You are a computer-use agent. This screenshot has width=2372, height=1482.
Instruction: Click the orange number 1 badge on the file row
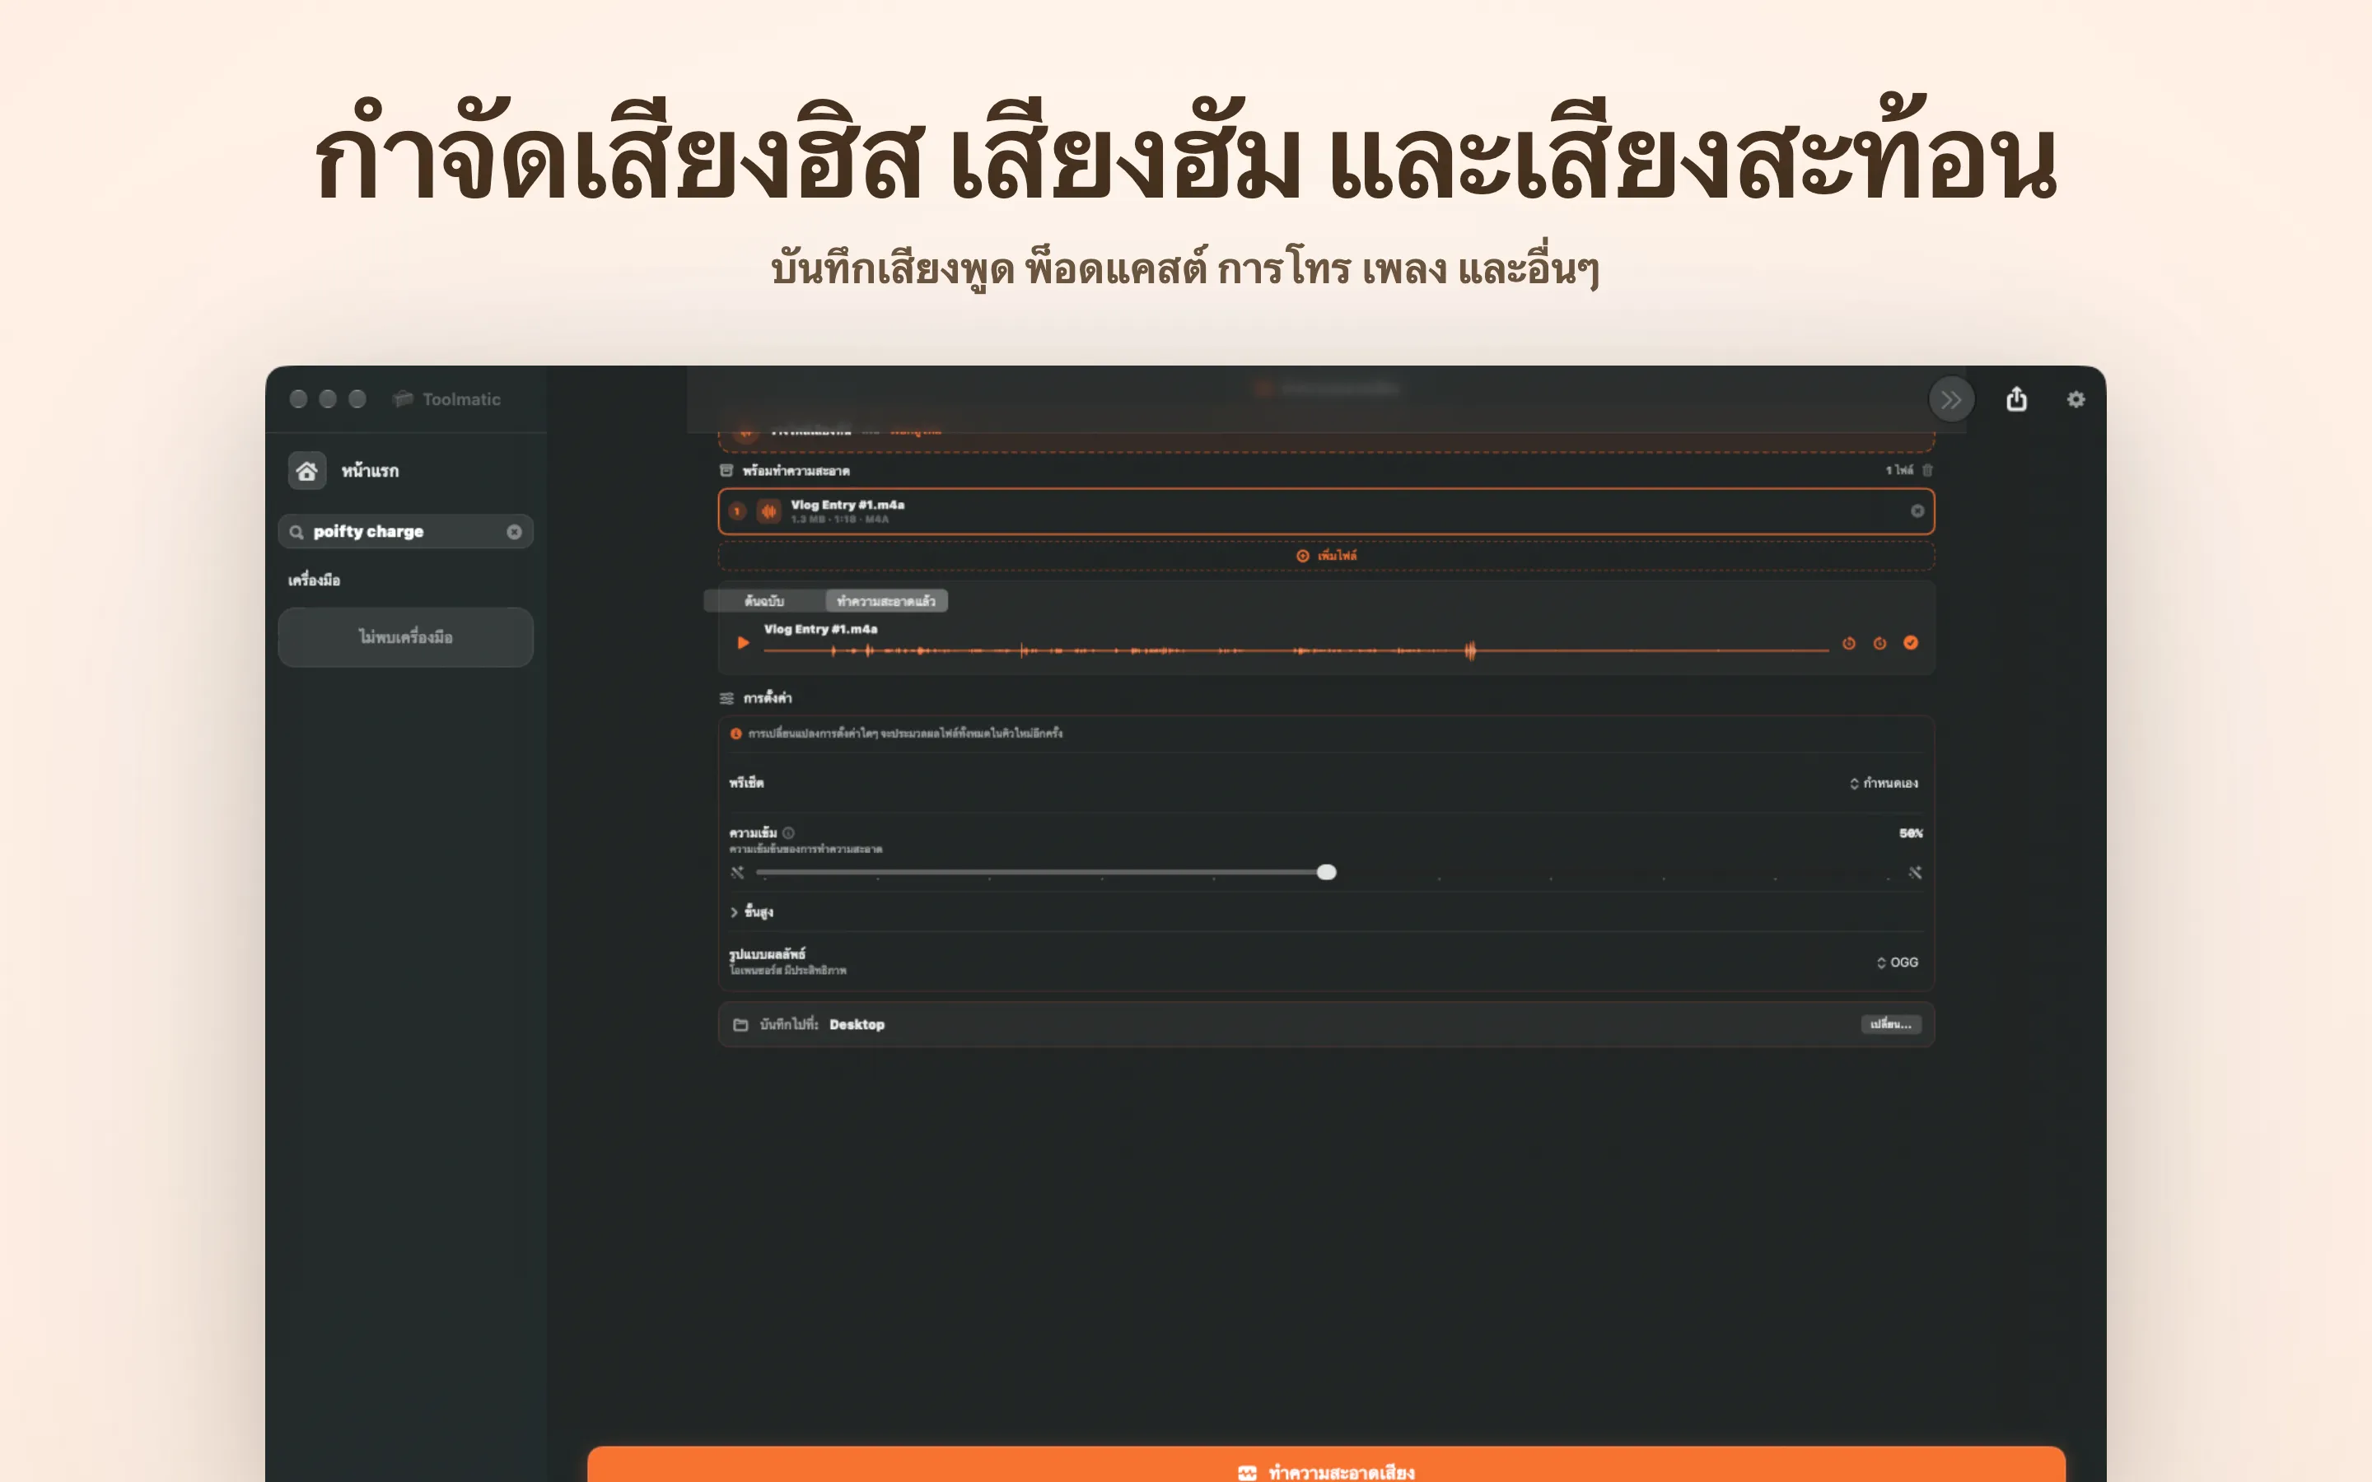tap(737, 511)
